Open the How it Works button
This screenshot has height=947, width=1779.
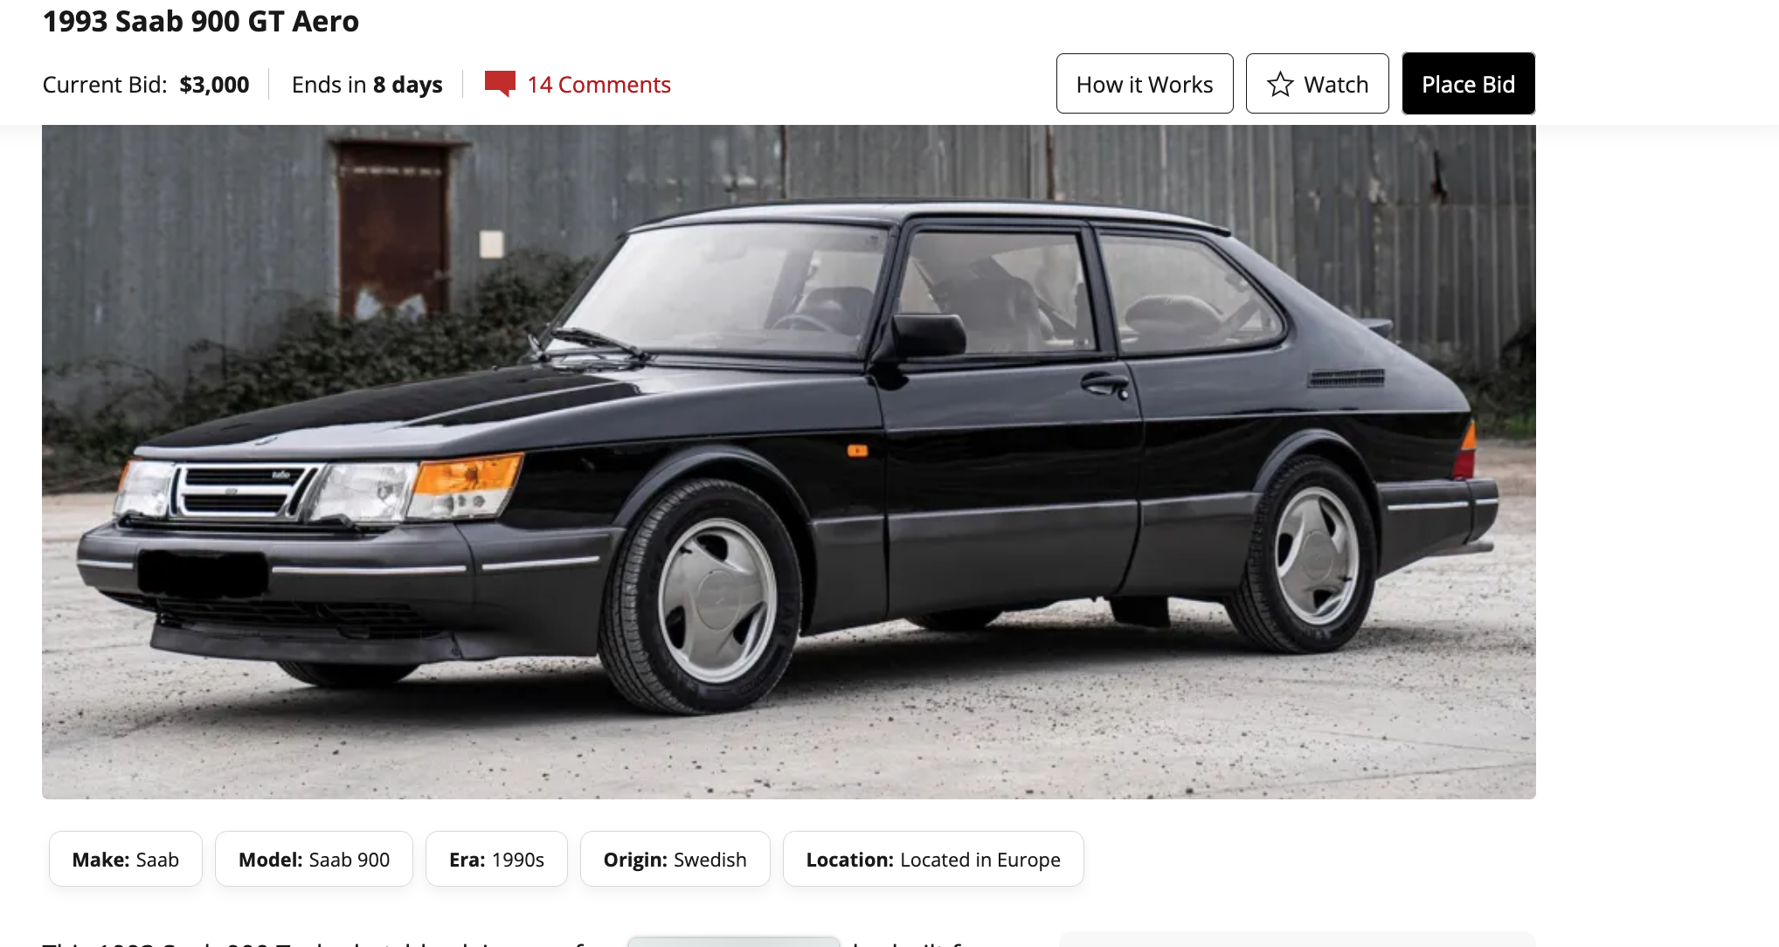tap(1145, 84)
